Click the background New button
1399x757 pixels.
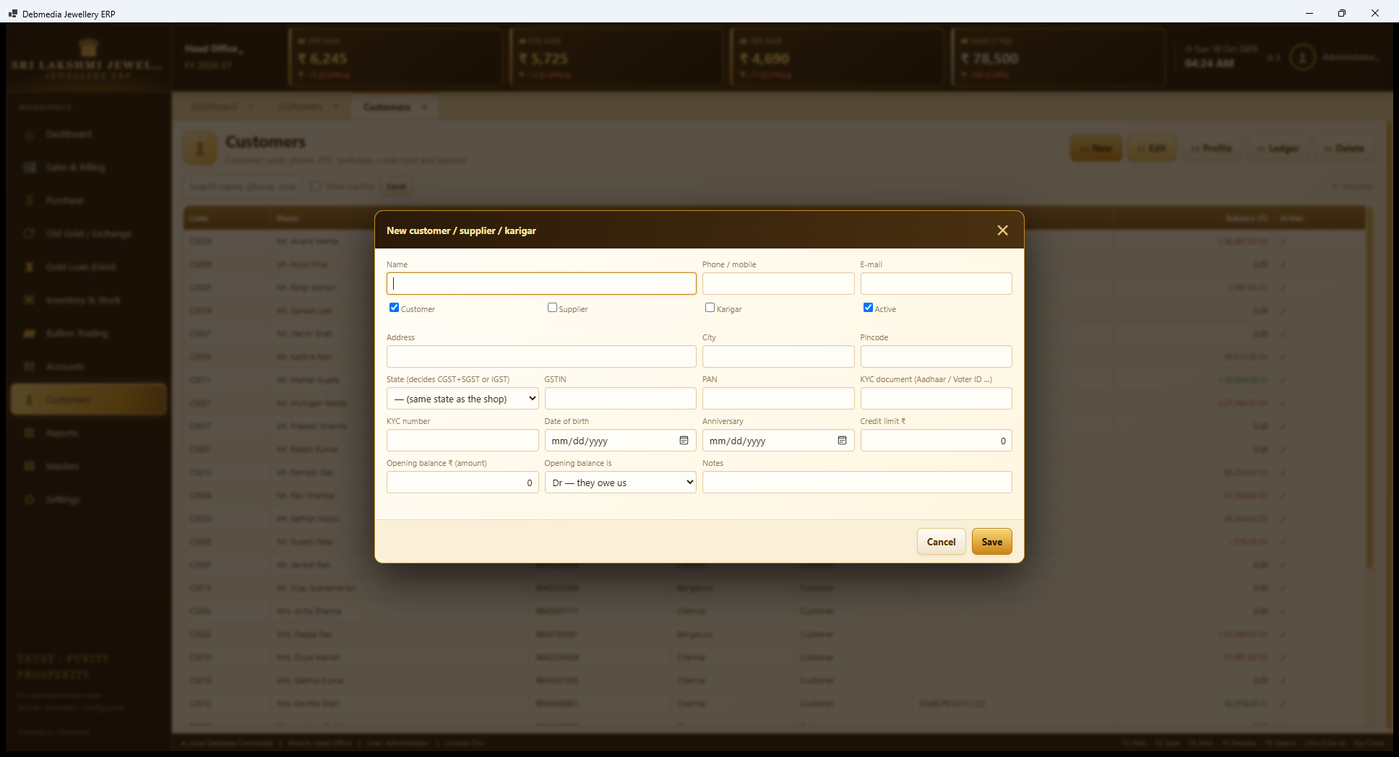pos(1095,148)
